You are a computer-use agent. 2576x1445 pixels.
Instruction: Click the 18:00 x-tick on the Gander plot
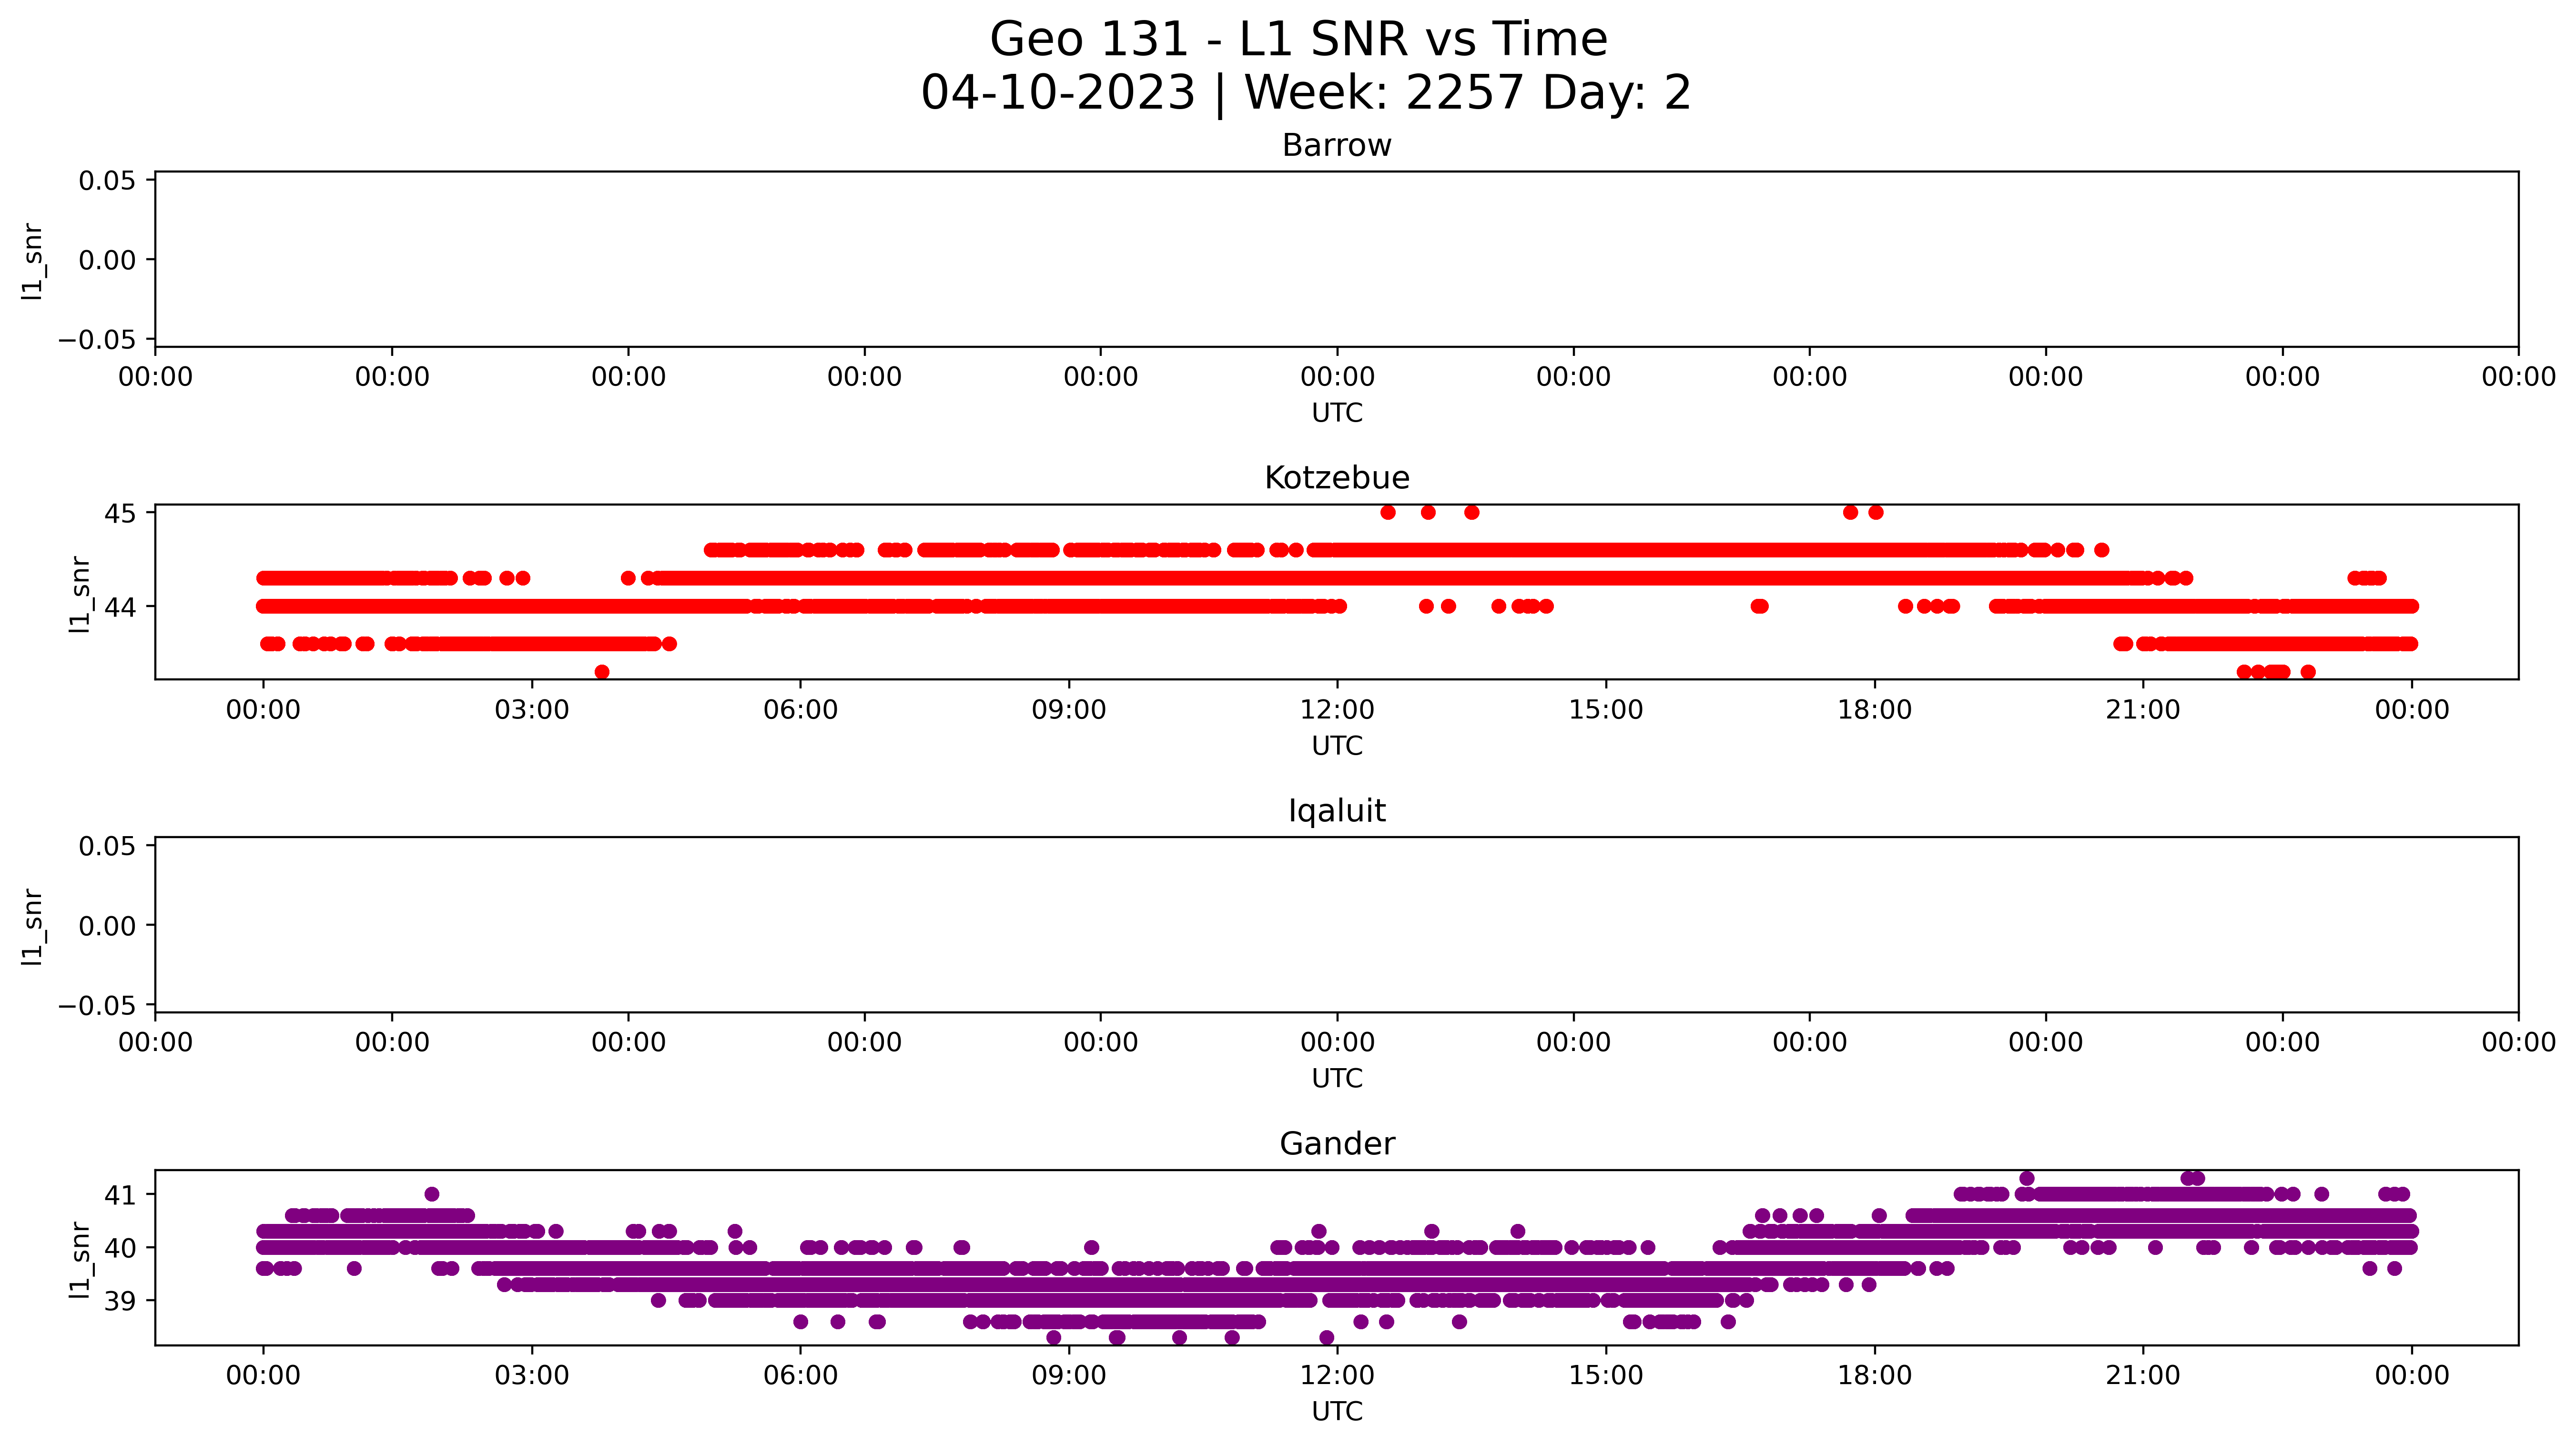tap(1874, 1375)
